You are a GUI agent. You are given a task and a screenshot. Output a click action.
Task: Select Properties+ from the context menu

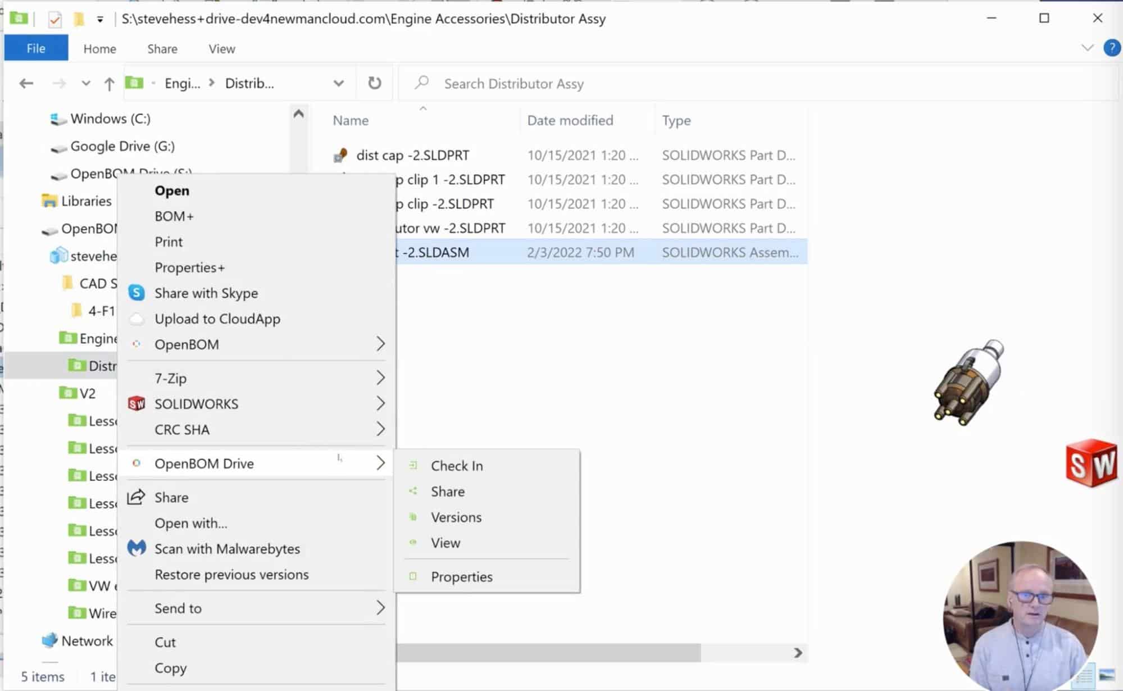(x=190, y=267)
